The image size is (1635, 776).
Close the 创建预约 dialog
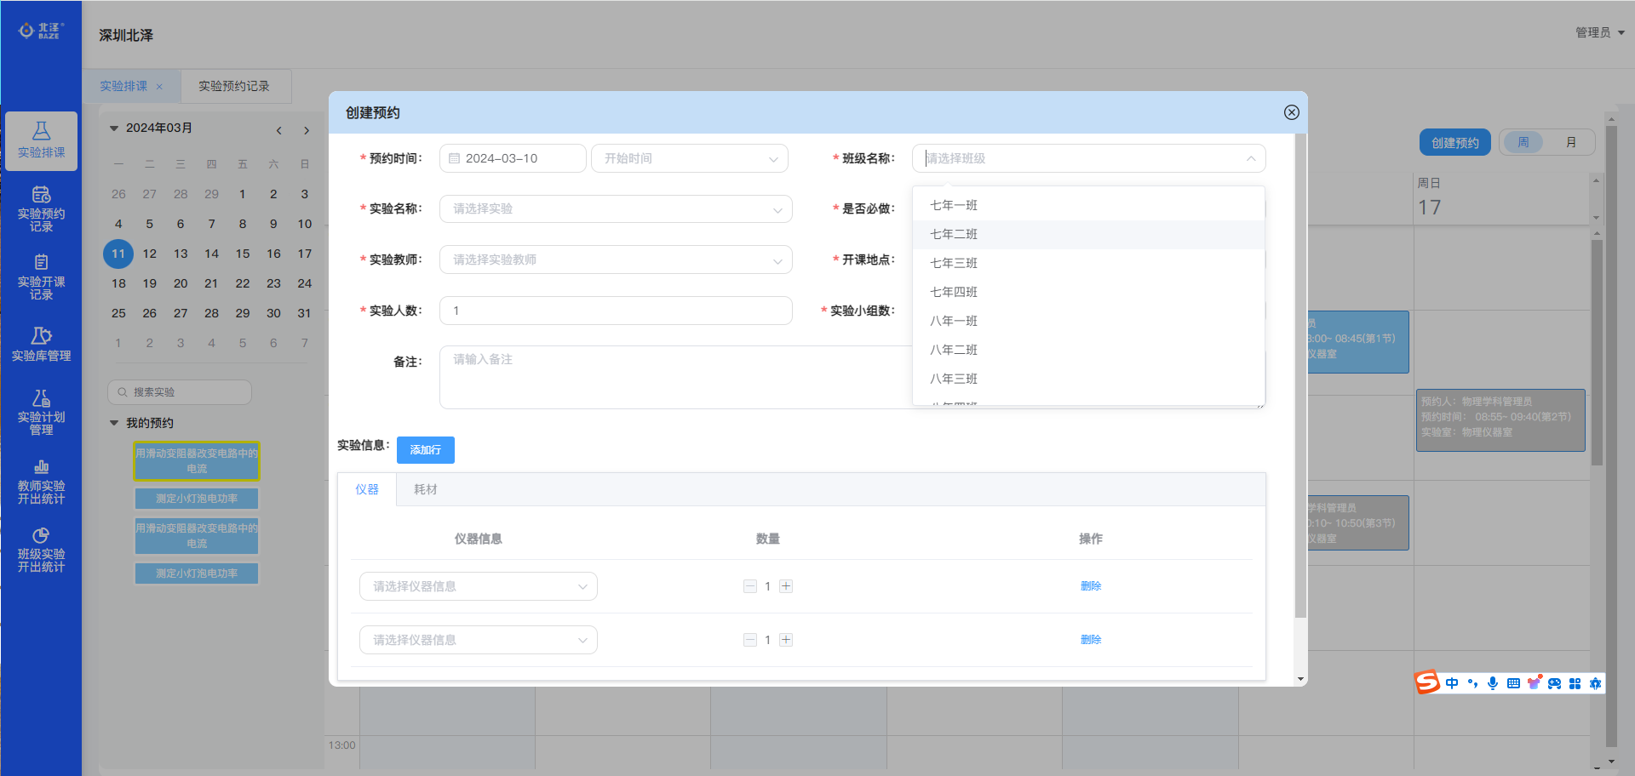[x=1291, y=112]
